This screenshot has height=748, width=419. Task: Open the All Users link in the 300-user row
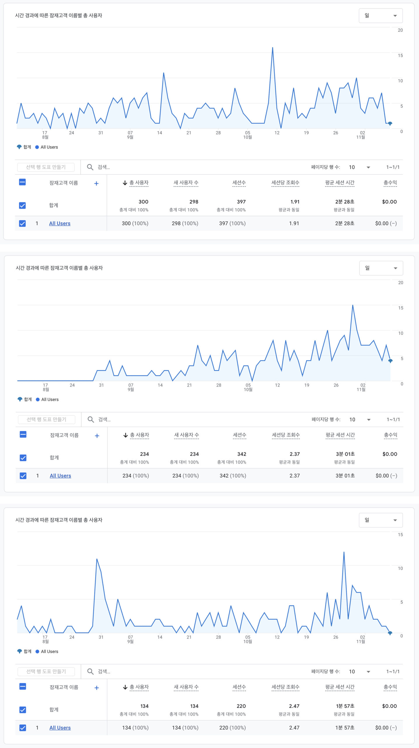(60, 224)
